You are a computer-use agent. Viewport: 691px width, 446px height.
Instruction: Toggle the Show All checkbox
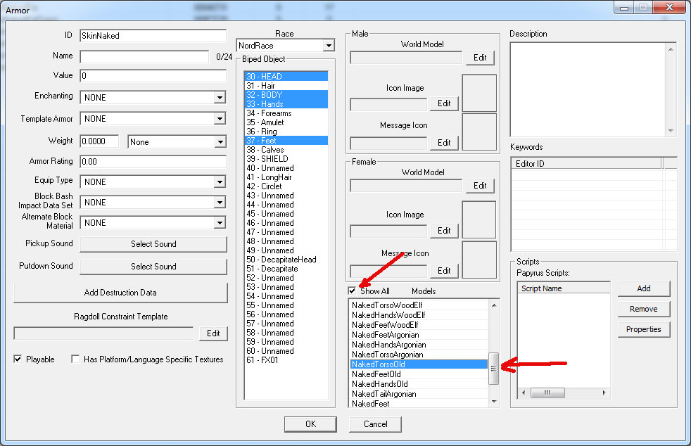coord(352,291)
